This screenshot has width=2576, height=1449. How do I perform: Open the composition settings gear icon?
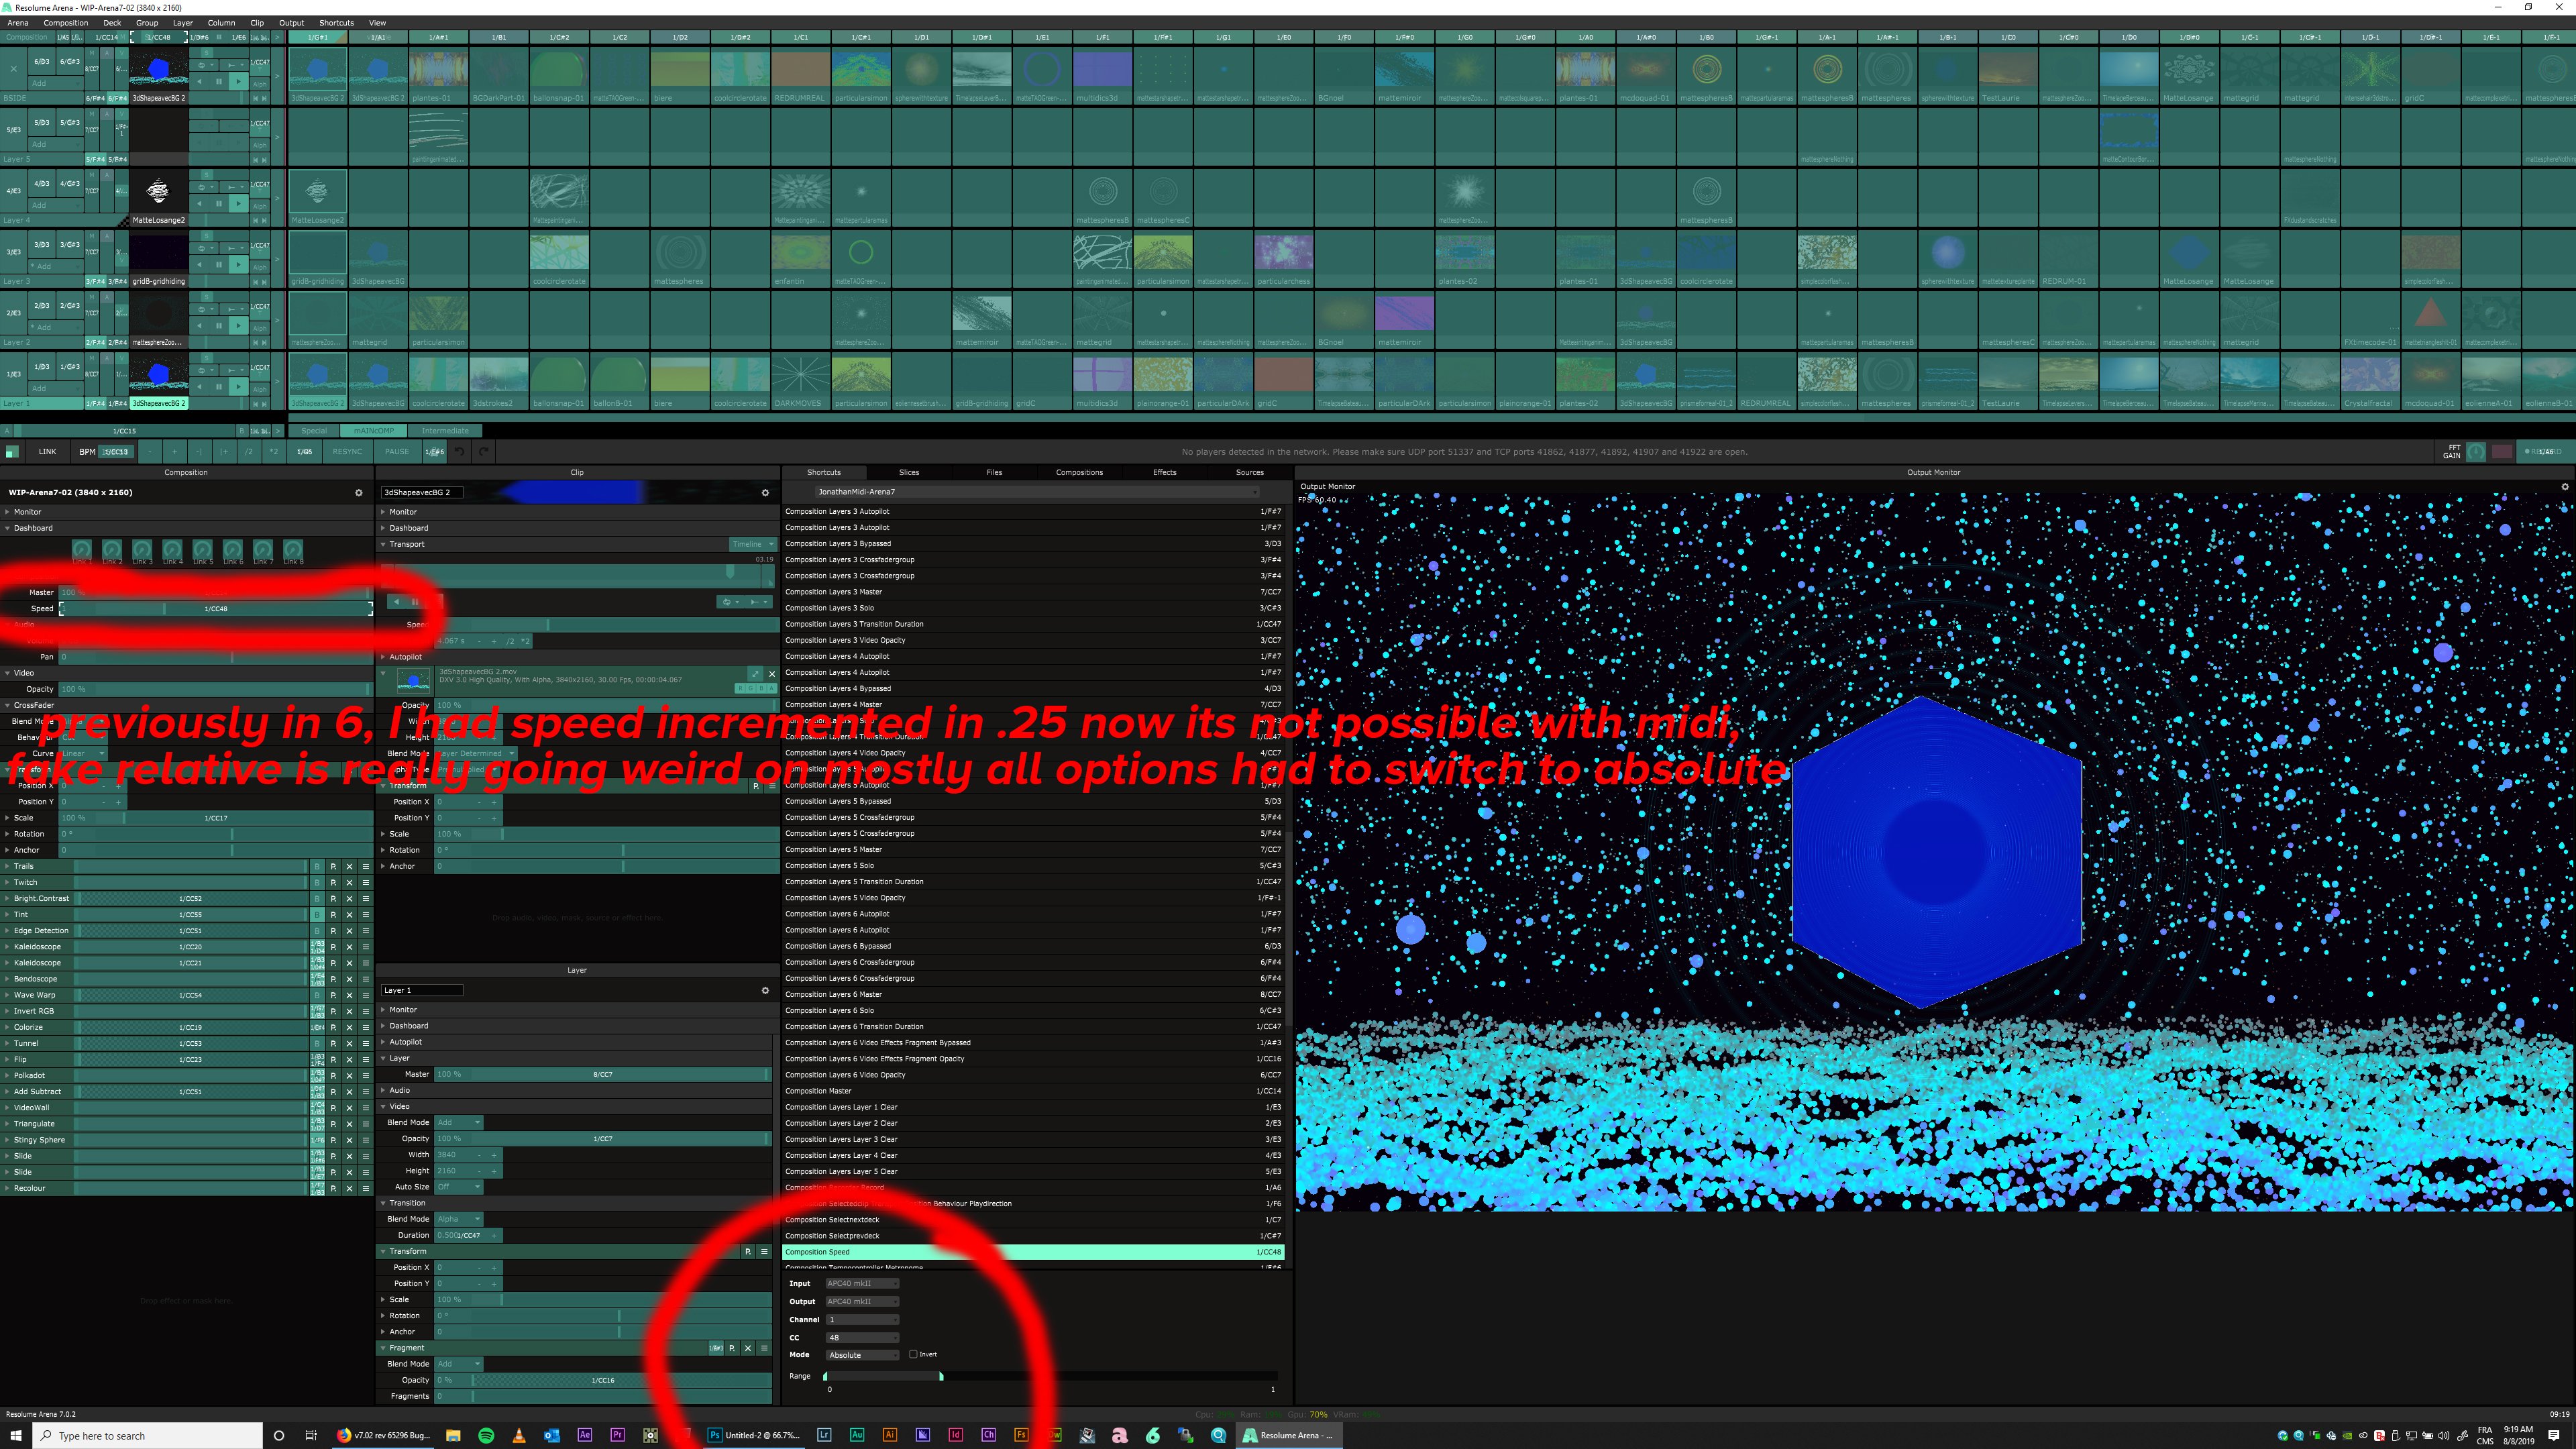coord(359,492)
